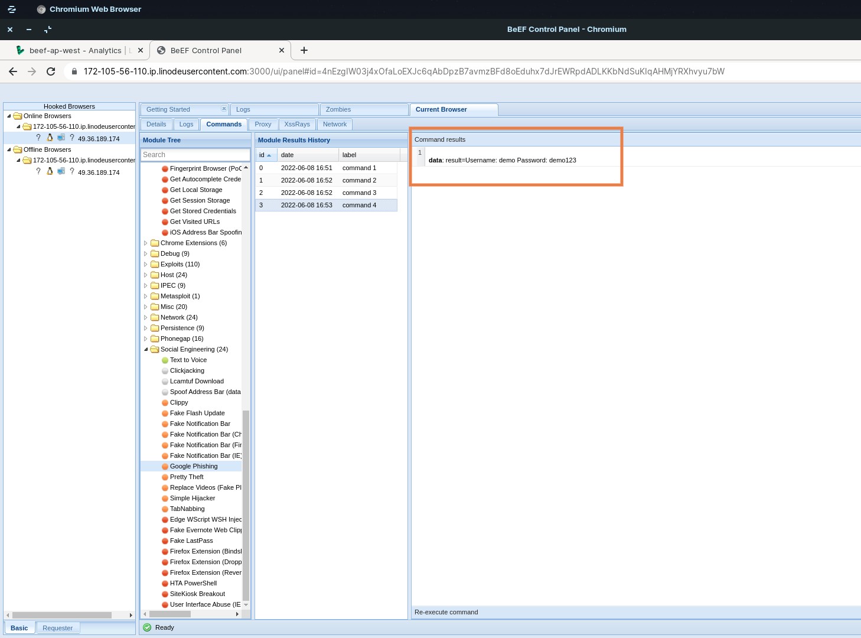
Task: Click the red status icon for Fake LastPass
Action: (x=165, y=541)
